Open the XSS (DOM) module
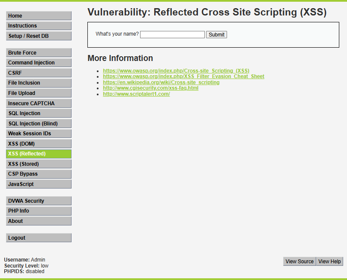The height and width of the screenshot is (280, 347). pos(39,144)
